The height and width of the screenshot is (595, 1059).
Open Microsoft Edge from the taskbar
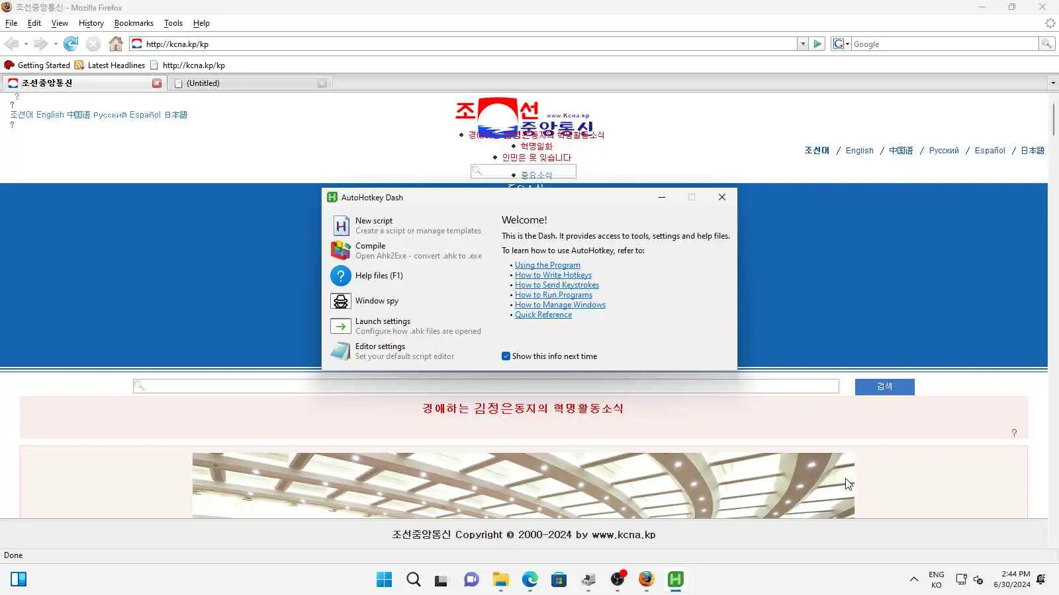[x=529, y=580]
